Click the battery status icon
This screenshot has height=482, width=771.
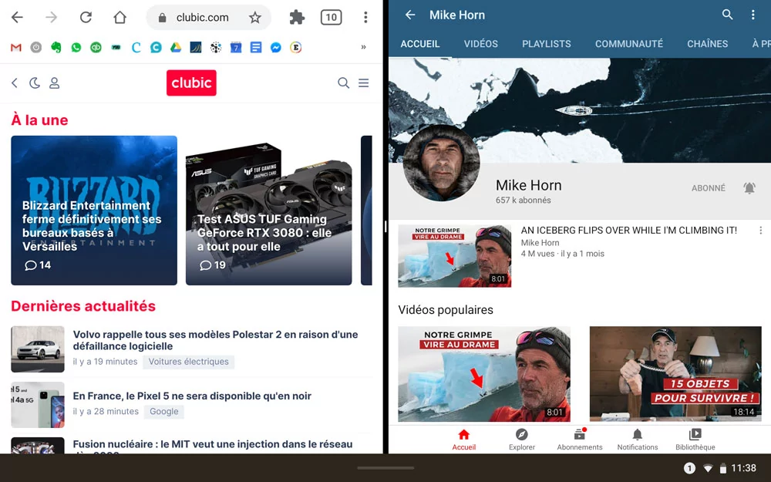[723, 468]
